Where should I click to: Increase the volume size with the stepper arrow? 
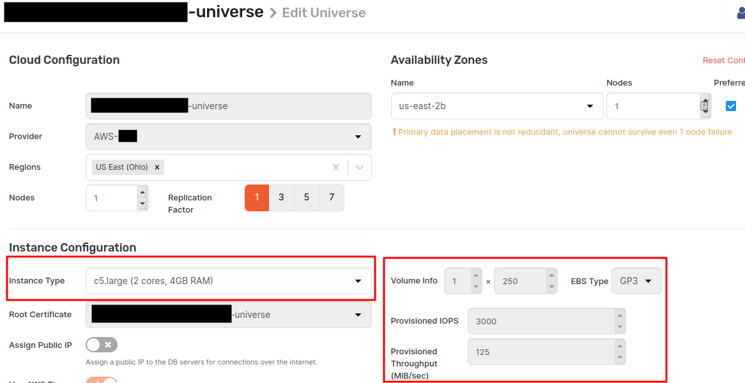pos(551,276)
